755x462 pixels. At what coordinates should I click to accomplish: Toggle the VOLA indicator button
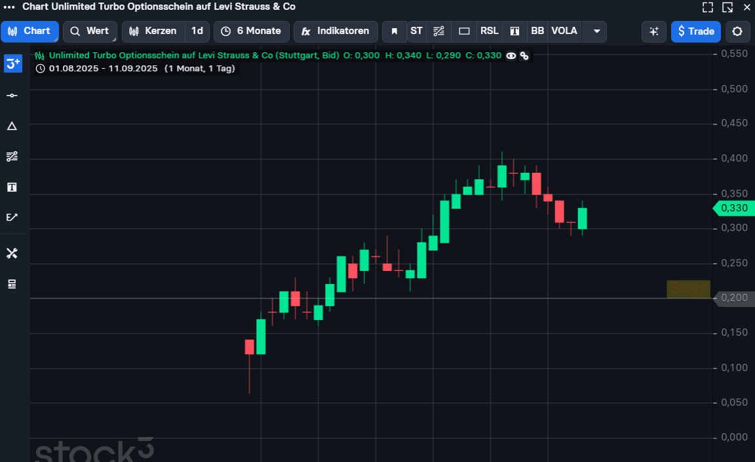(x=564, y=31)
